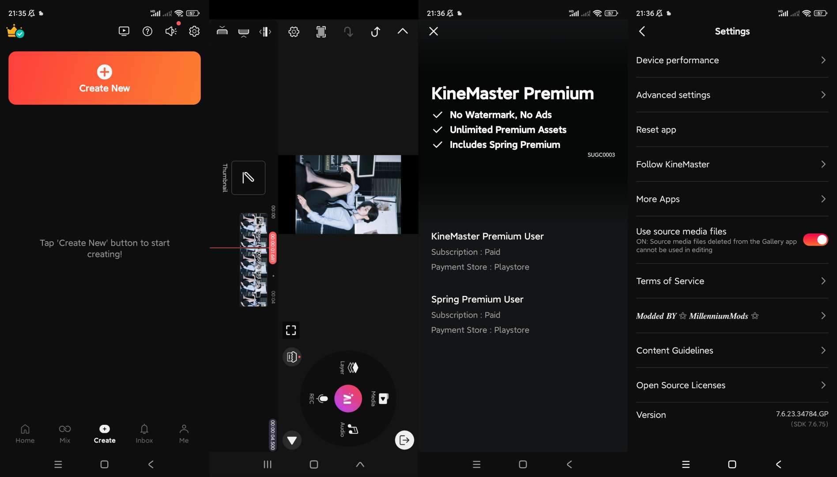Open project settings gear in editor

pyautogui.click(x=294, y=31)
